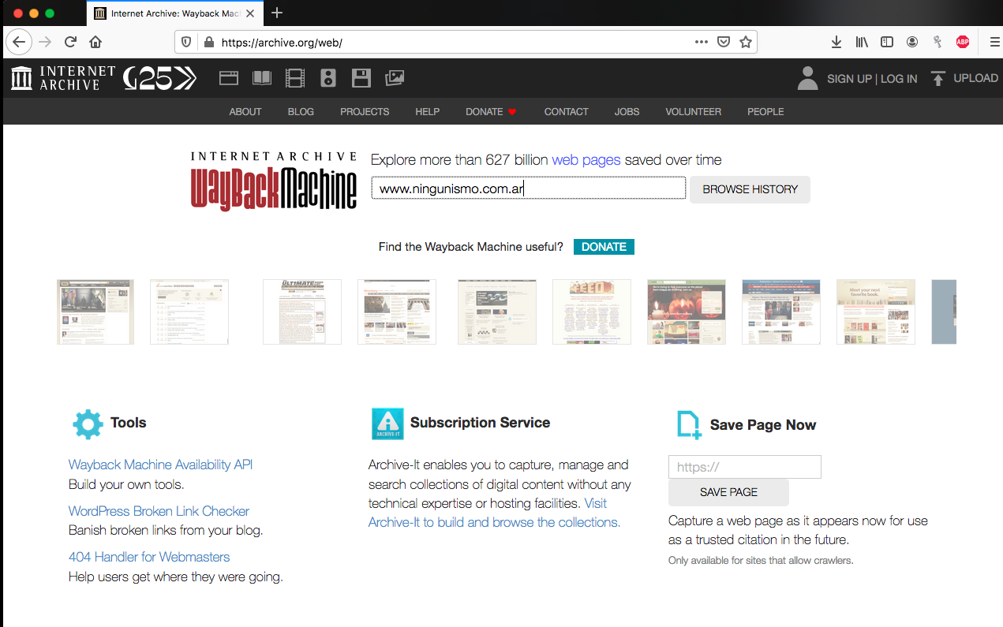1003x627 pixels.
Task: Open WordPress Broken Link Checker link
Action: 159,511
